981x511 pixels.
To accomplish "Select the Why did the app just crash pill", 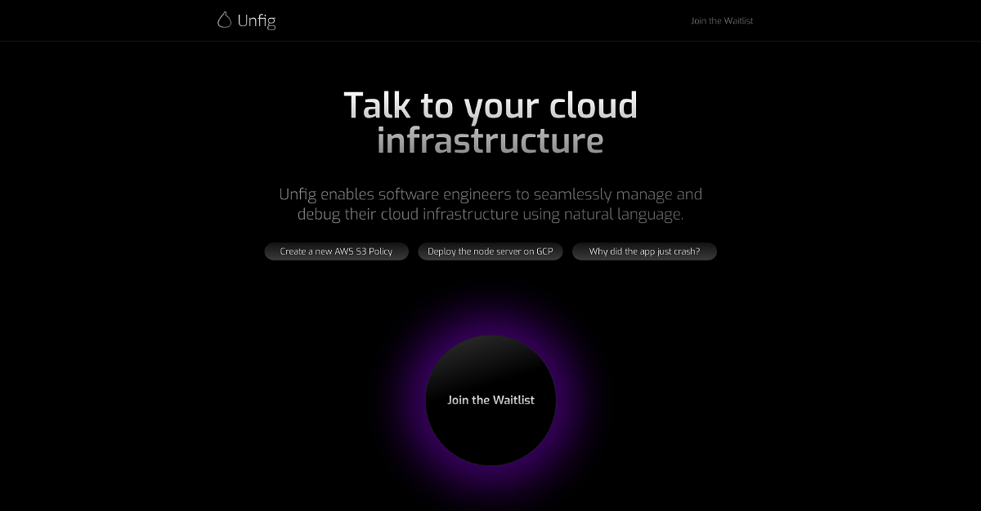I will coord(644,251).
